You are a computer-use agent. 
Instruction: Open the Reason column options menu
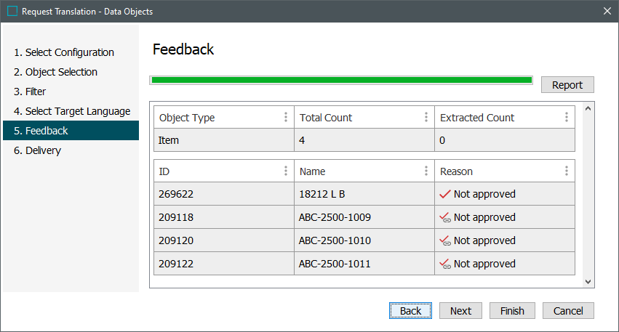click(x=567, y=171)
